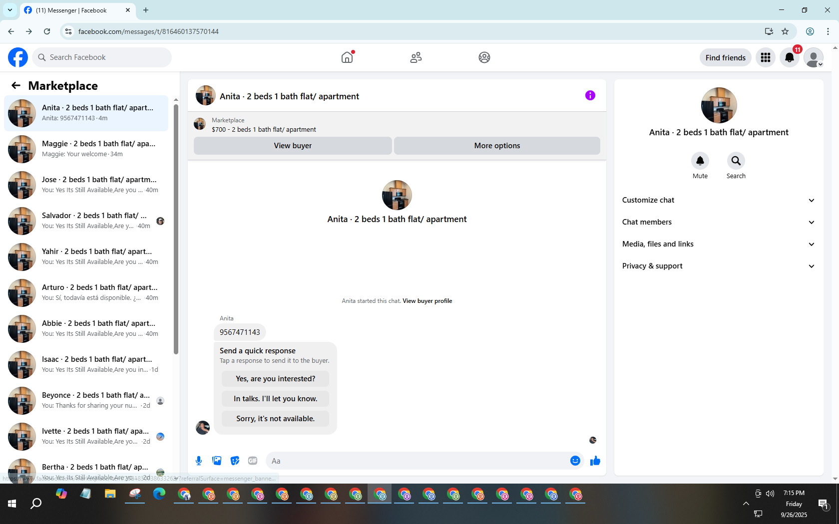This screenshot has width=839, height=524.
Task: Open the tab search dropdown arrow
Action: (10, 10)
